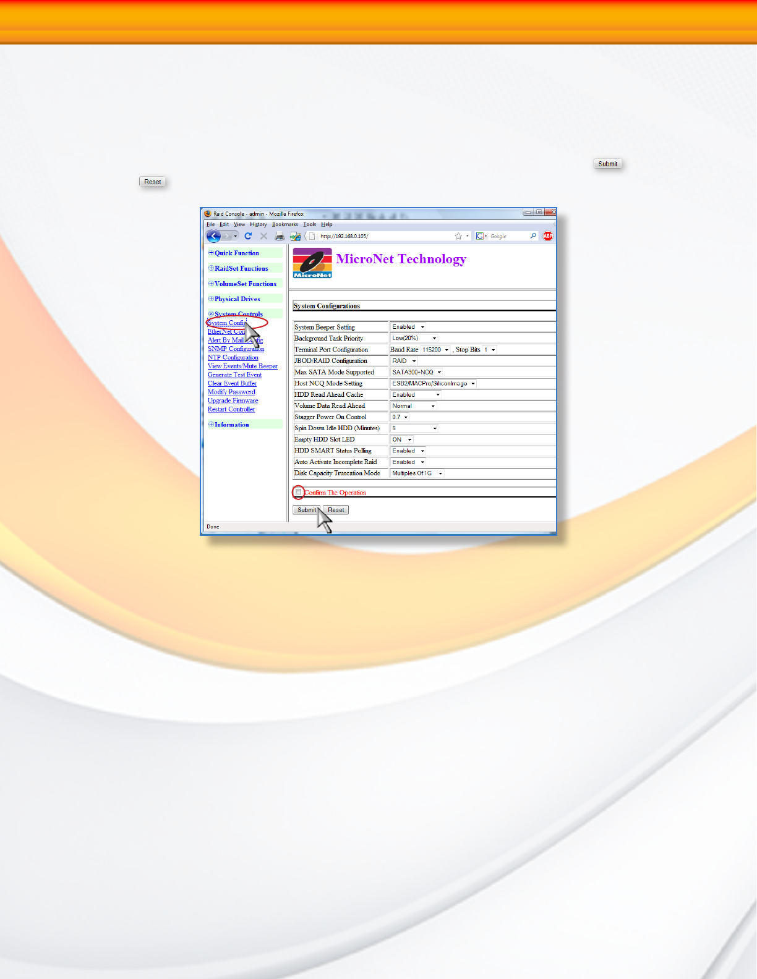Click the green arrow page icon beside printer
The width and height of the screenshot is (757, 979).
point(295,236)
